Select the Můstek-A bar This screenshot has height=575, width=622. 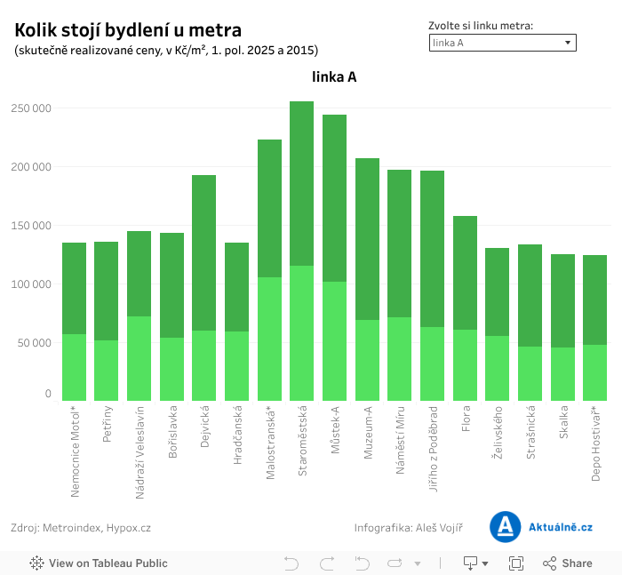334,258
